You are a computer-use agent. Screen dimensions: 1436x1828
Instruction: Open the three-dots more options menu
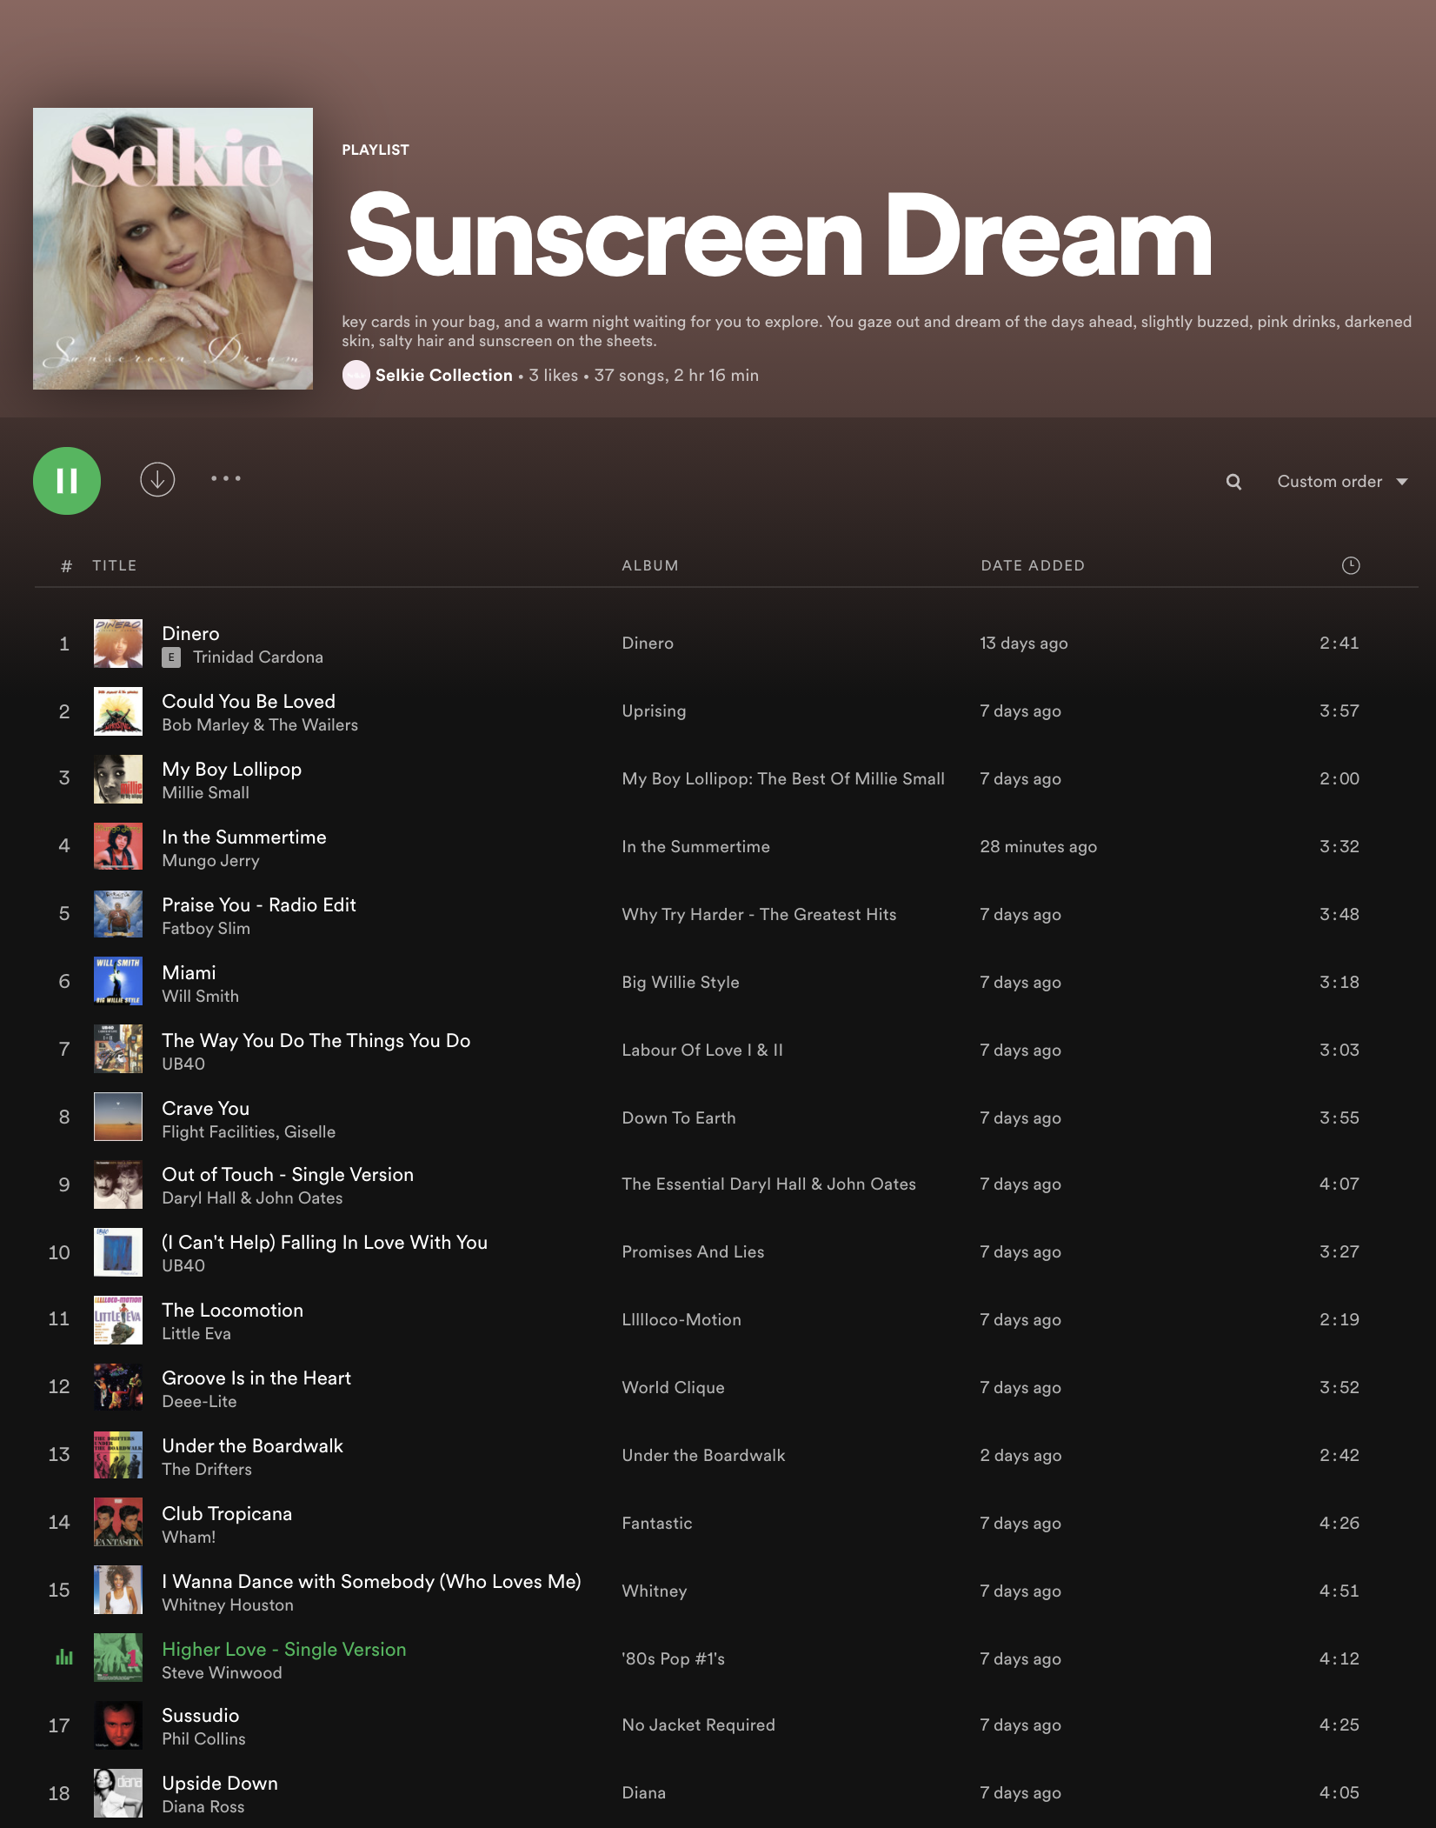226,478
